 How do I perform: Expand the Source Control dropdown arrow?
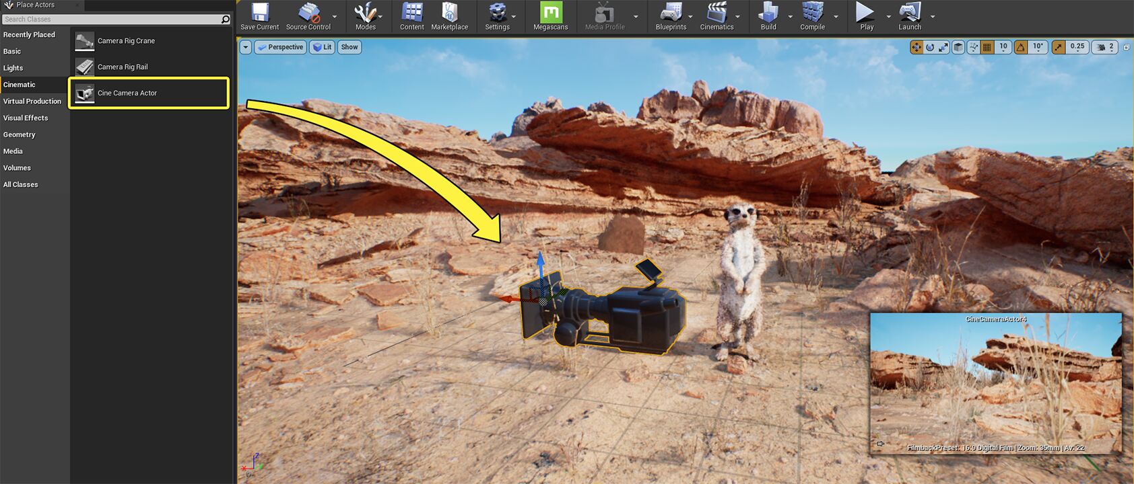pos(335,16)
